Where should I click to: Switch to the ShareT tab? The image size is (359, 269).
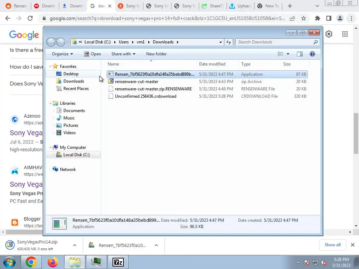[213, 6]
